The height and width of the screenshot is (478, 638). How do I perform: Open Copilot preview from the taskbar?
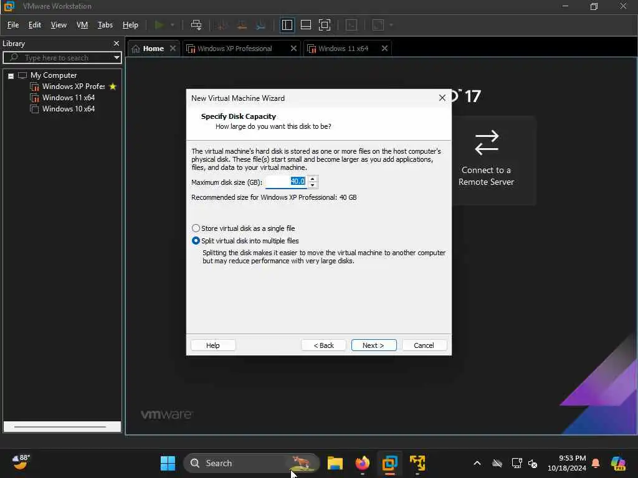tap(618, 463)
